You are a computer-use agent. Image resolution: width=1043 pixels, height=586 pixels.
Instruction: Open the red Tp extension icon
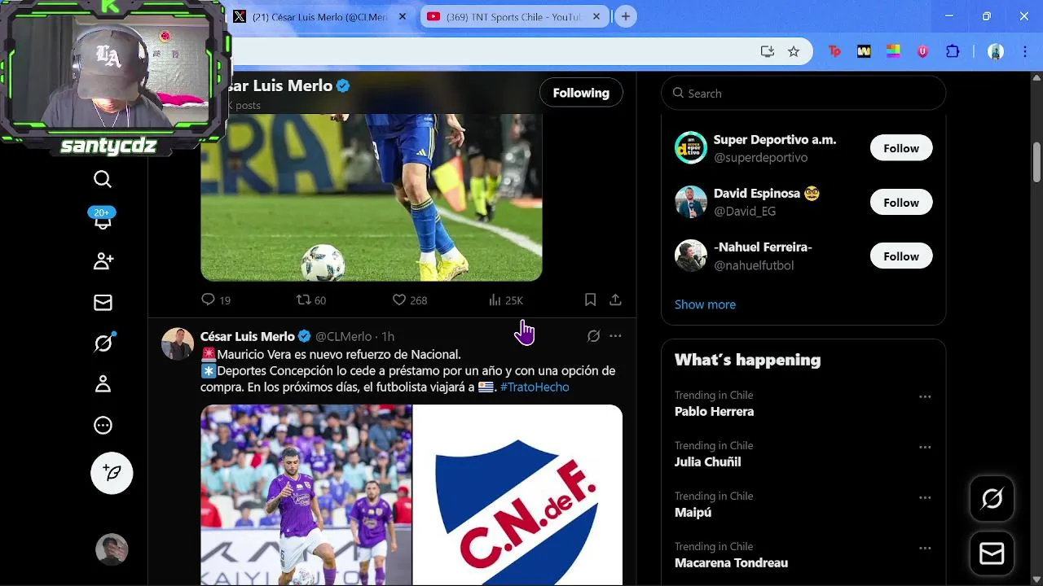[834, 51]
